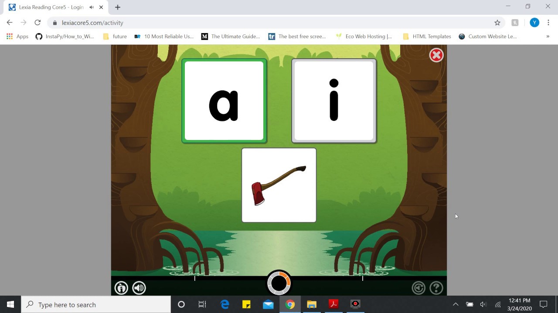
Task: Open the system volume control
Action: click(x=483, y=304)
